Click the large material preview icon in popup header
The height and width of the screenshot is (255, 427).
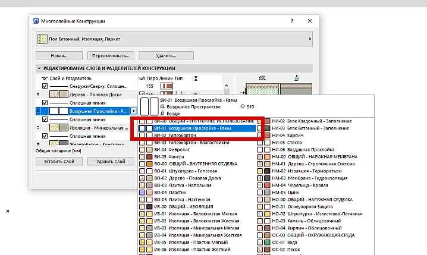[149, 106]
